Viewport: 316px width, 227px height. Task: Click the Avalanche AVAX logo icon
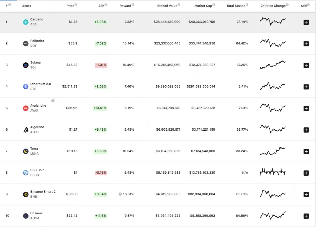tap(25, 108)
